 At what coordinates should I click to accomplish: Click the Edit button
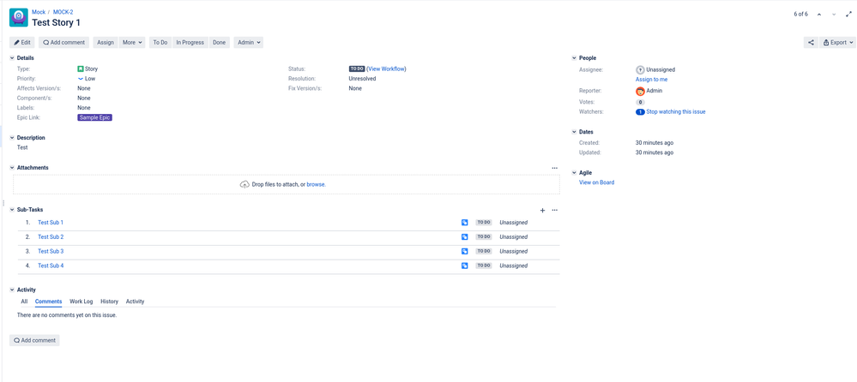click(x=22, y=43)
